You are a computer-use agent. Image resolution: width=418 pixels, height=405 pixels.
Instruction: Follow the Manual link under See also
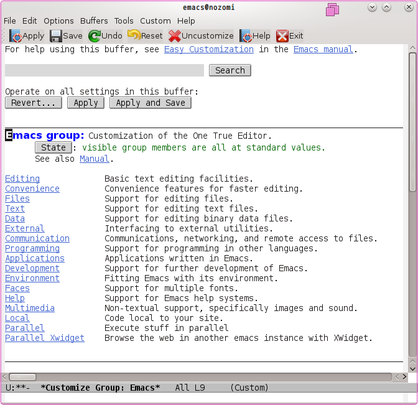95,159
